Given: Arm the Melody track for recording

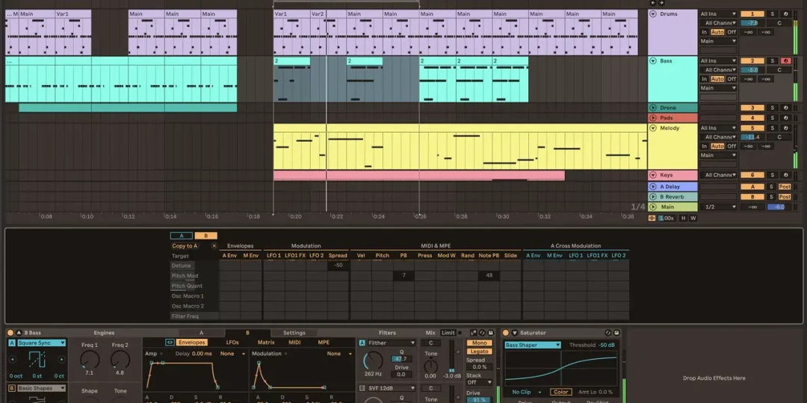Looking at the screenshot, I should click(785, 128).
